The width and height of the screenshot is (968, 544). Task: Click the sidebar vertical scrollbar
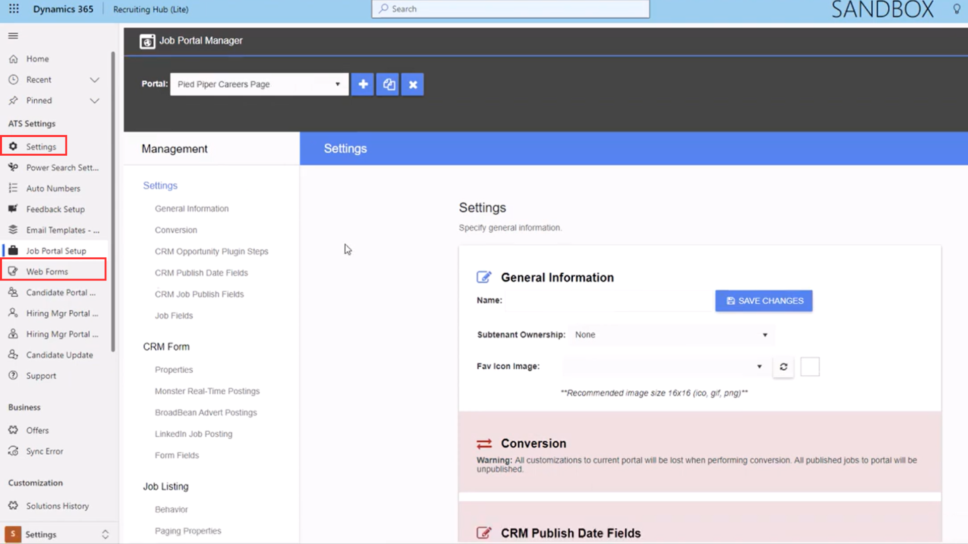coord(113,201)
